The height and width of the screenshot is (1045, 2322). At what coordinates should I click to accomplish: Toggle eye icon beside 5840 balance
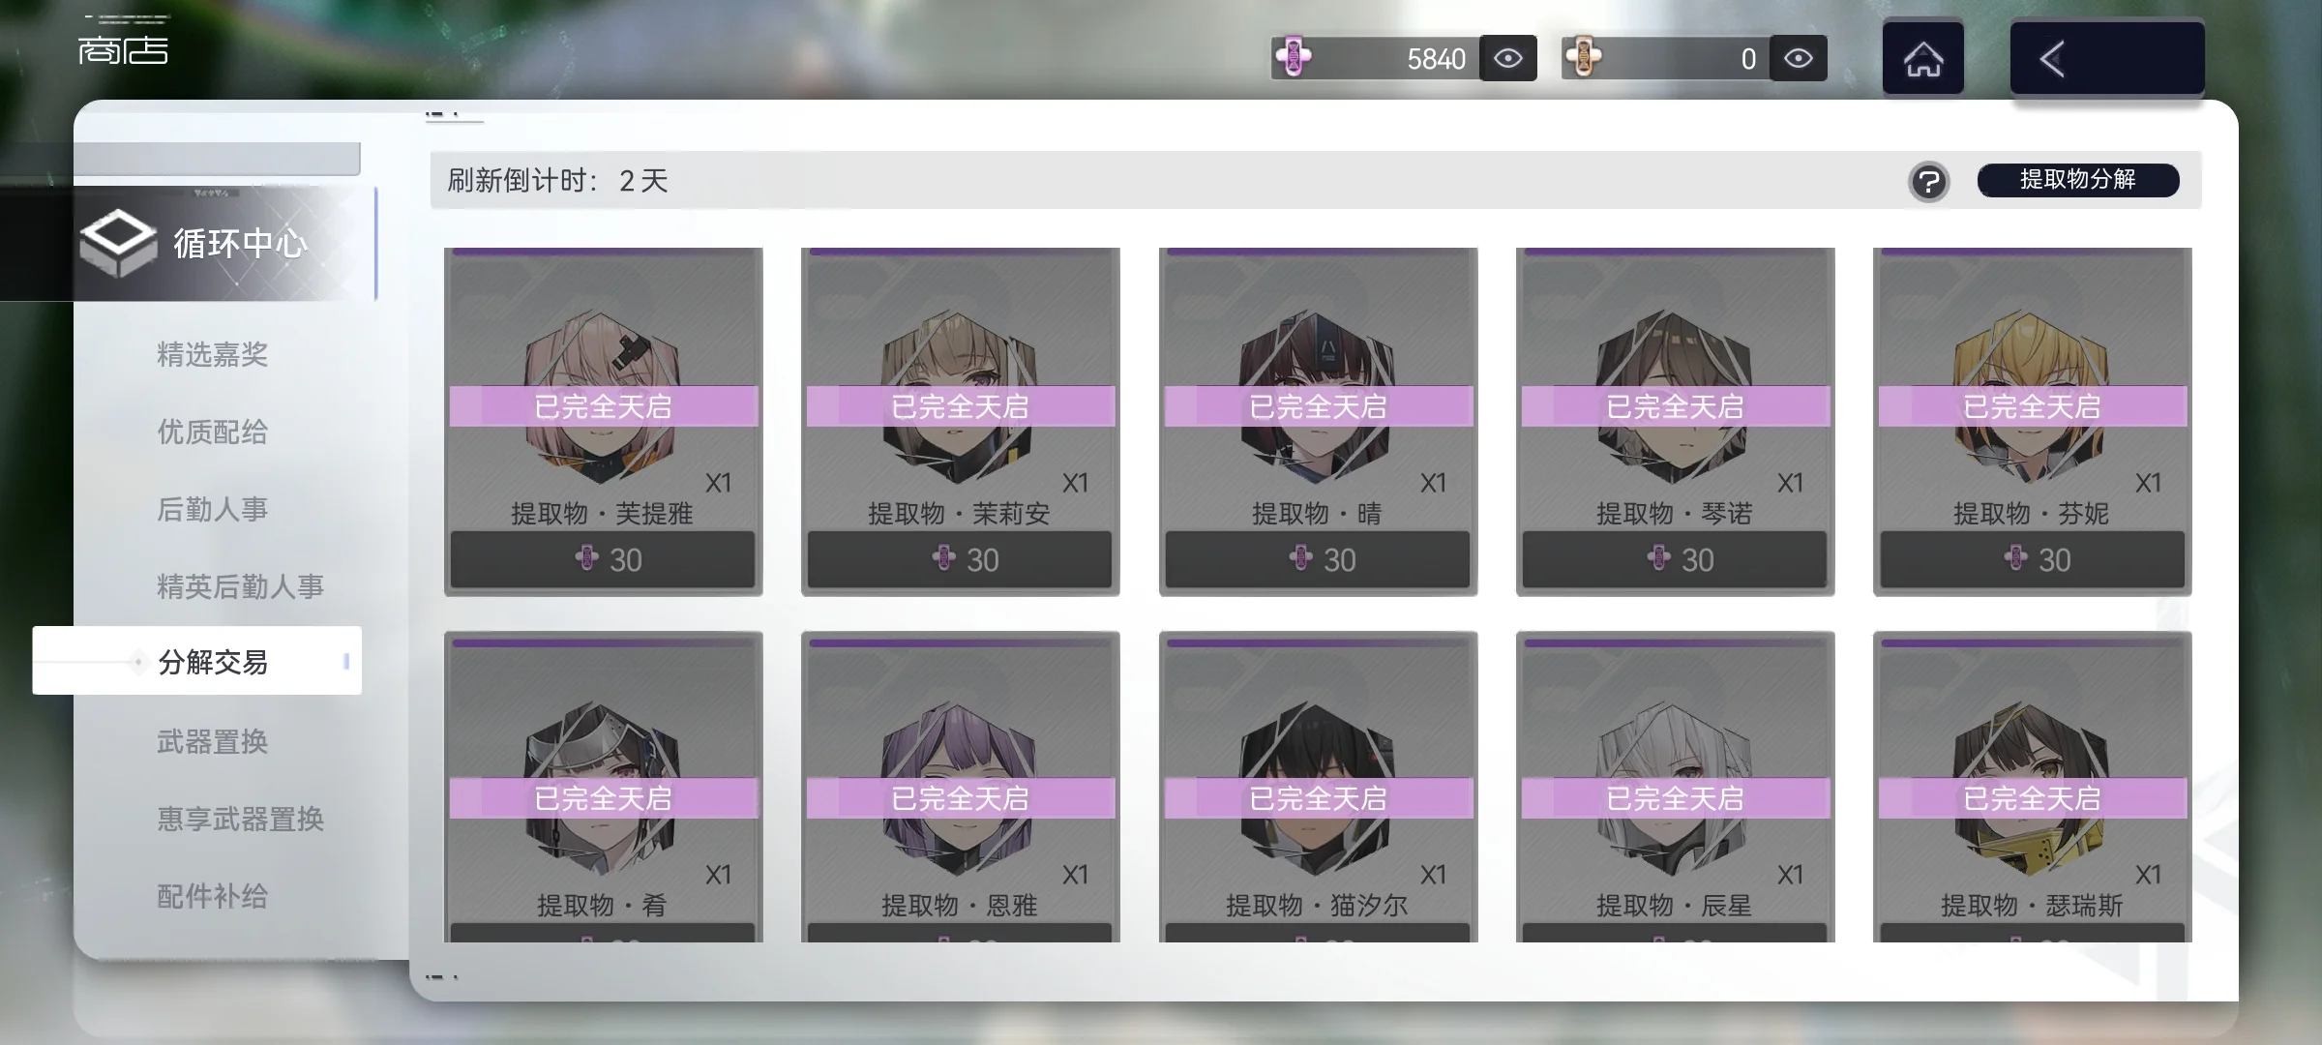pyautogui.click(x=1507, y=59)
